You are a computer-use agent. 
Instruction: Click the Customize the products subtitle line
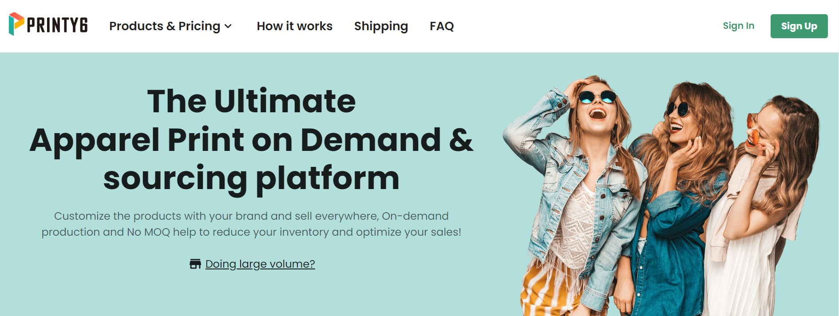(x=251, y=216)
